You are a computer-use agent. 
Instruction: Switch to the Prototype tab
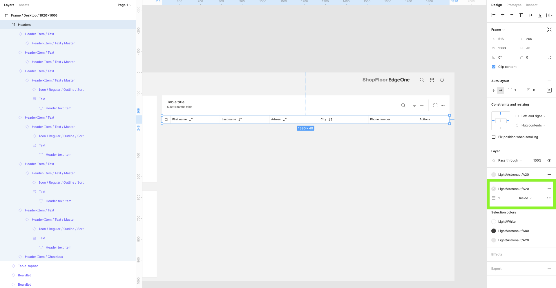click(x=514, y=5)
